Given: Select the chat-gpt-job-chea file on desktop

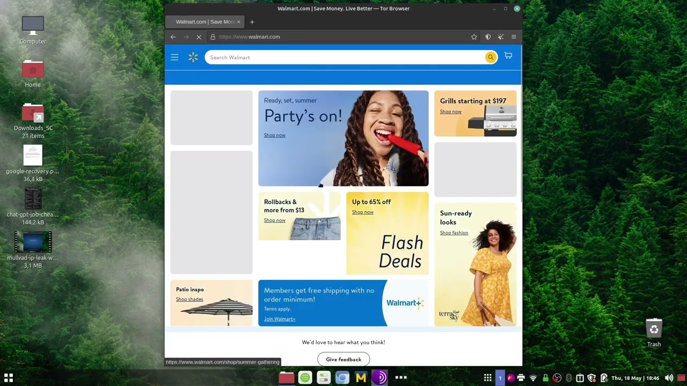Looking at the screenshot, I should point(33,207).
